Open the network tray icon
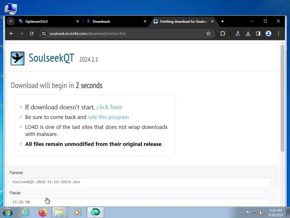Image resolution: width=290 pixels, height=218 pixels. pyautogui.click(x=255, y=213)
